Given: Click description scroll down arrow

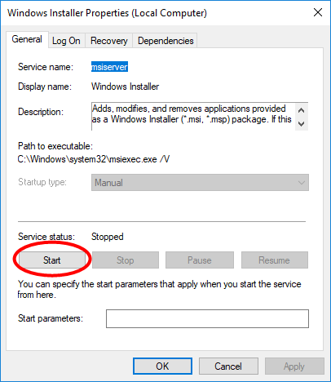Looking at the screenshot, I should pos(301,124).
